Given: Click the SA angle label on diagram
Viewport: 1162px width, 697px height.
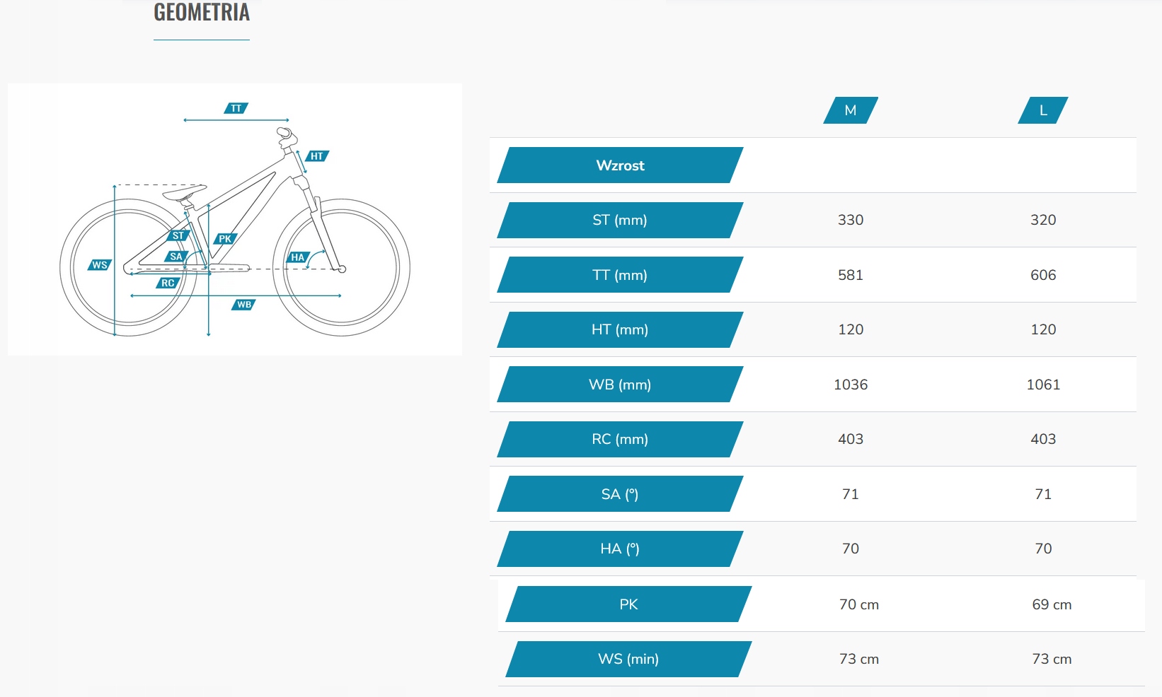Looking at the screenshot, I should 176,257.
